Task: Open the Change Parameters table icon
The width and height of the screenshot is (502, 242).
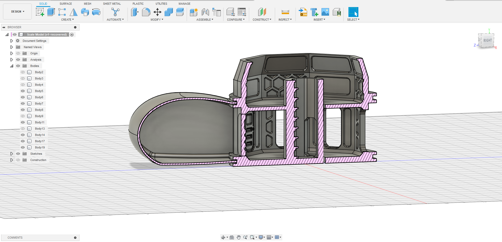Action: tap(242, 12)
